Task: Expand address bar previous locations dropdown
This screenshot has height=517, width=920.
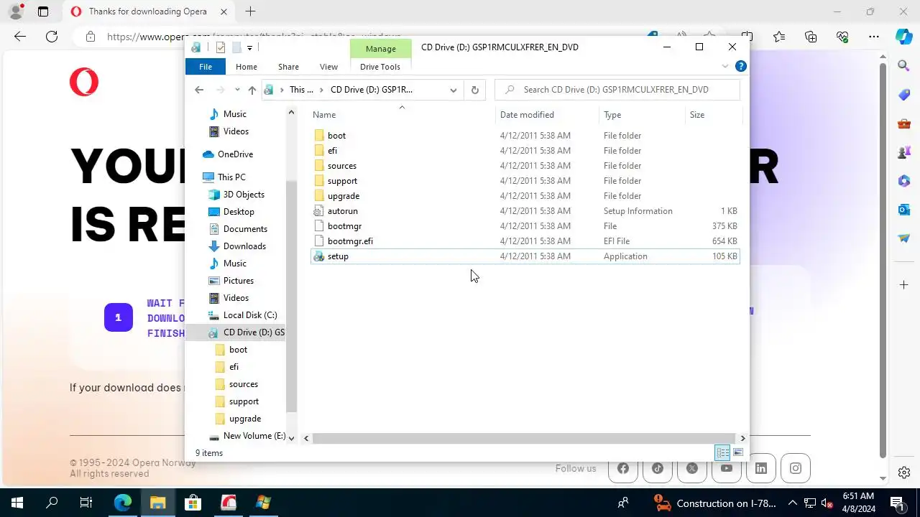Action: click(453, 90)
